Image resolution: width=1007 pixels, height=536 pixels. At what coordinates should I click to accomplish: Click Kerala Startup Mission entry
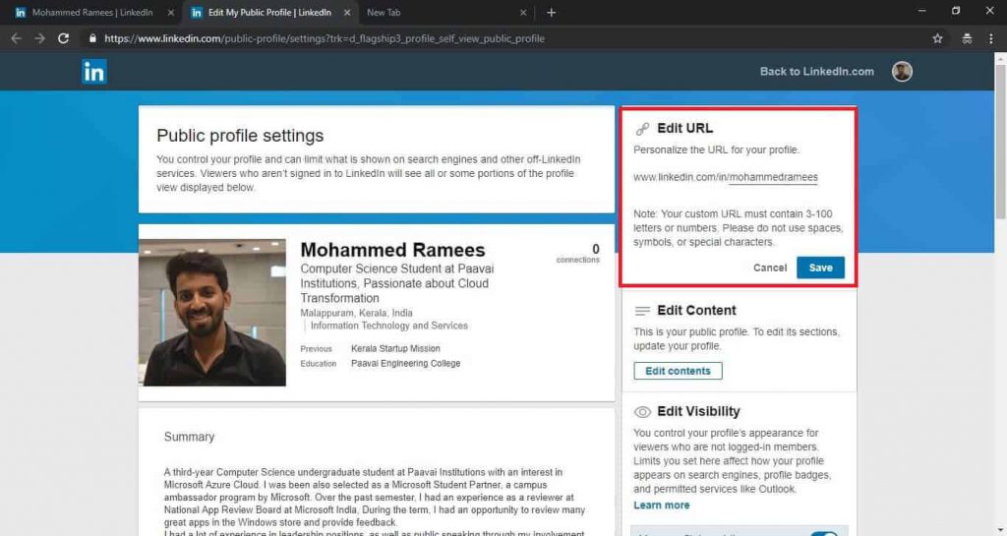[395, 348]
